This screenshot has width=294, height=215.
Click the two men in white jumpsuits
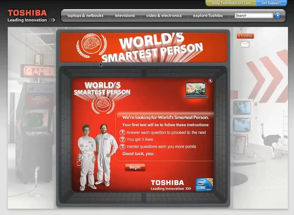tap(97, 157)
